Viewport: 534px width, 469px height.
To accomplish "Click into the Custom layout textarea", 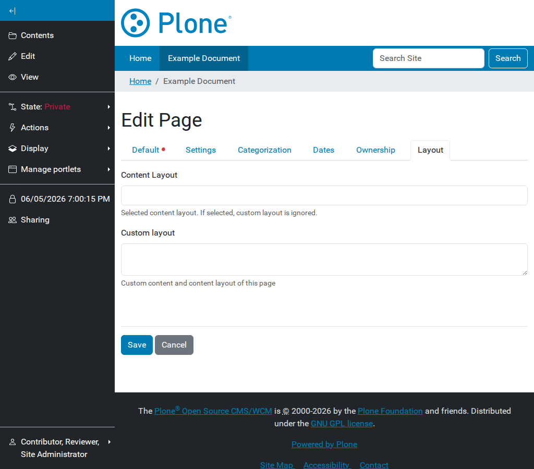I will [324, 260].
